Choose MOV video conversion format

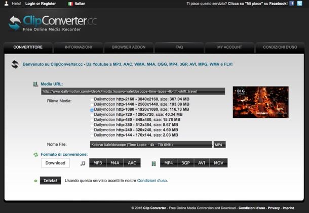click(218, 163)
